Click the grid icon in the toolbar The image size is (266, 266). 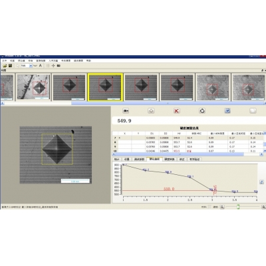click(48, 66)
